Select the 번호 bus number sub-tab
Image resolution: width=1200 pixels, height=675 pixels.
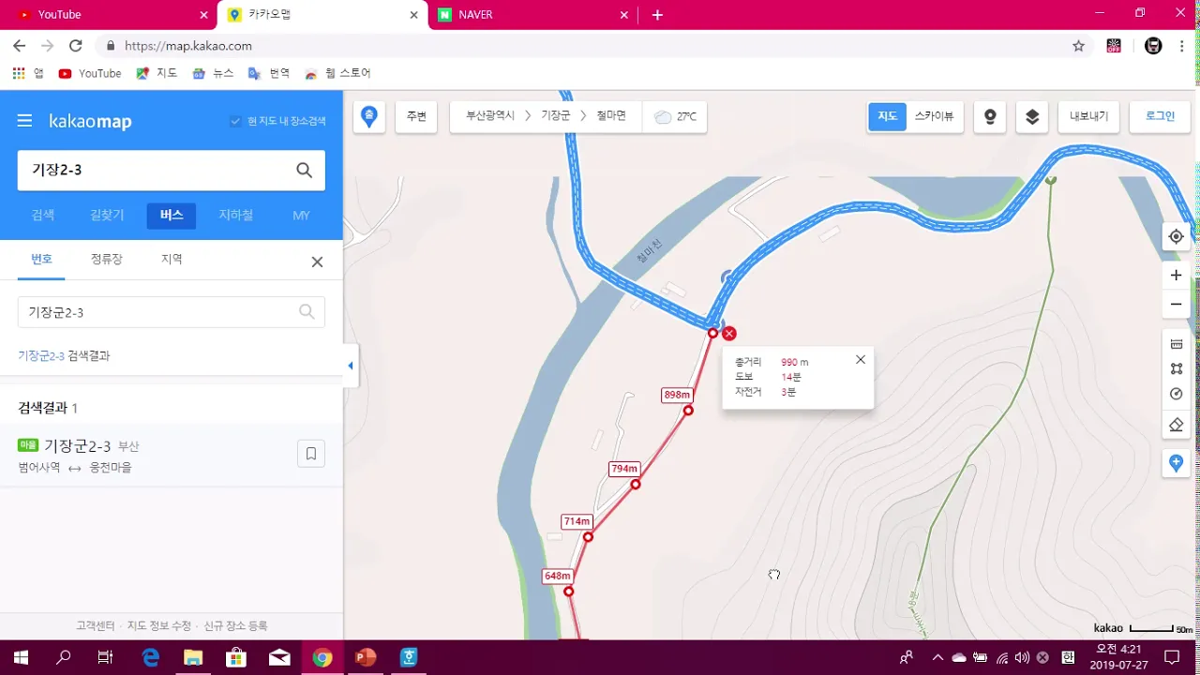41,259
